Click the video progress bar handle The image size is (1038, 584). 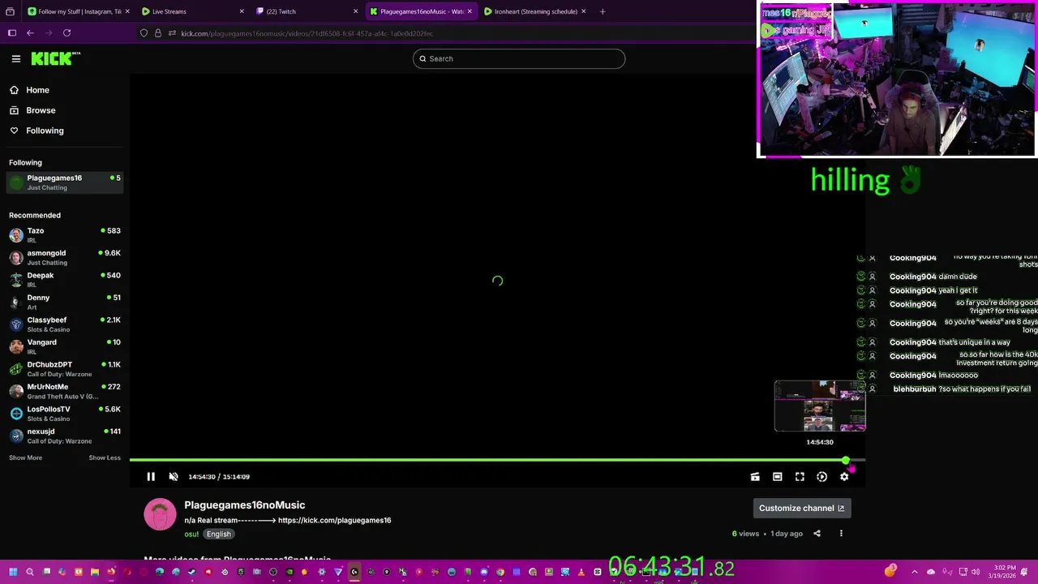click(846, 461)
